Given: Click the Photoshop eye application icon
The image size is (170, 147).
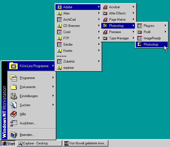Looking at the screenshot, I should tap(140, 44).
